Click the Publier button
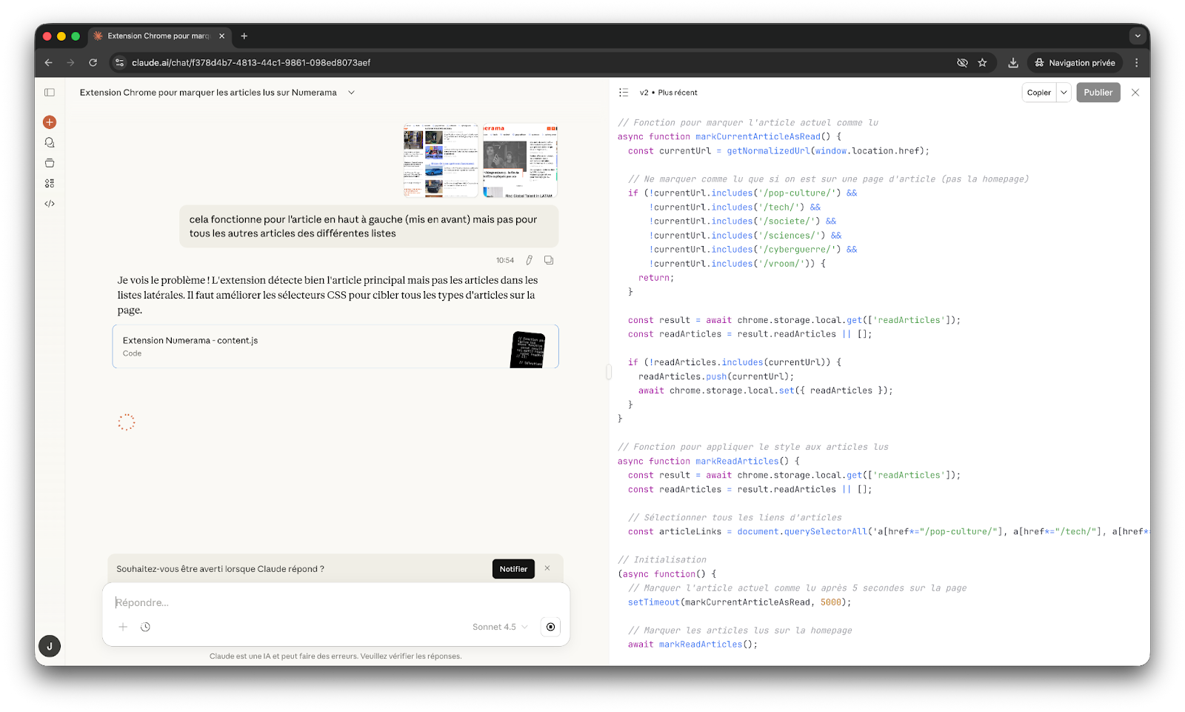This screenshot has width=1185, height=712. pos(1098,93)
